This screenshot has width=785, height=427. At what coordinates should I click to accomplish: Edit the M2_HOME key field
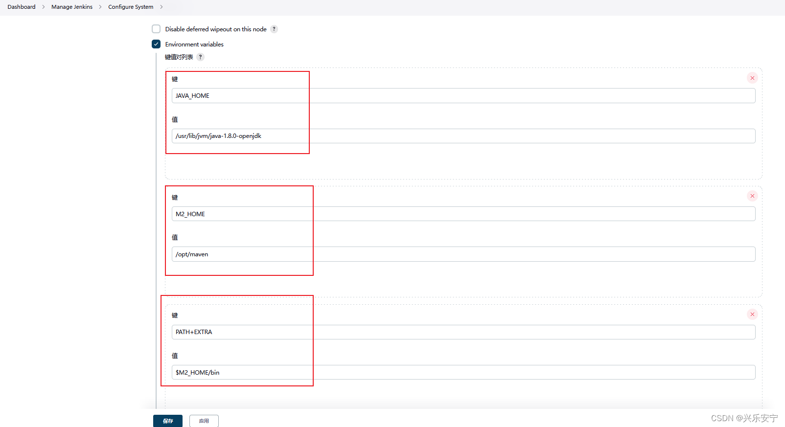tap(463, 214)
